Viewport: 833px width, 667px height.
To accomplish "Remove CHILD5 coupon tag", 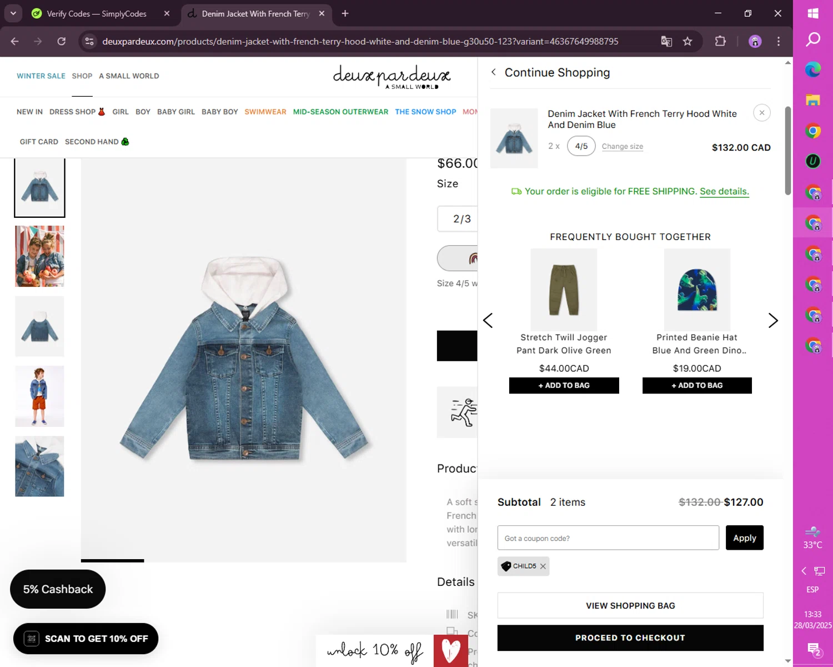I will [543, 566].
